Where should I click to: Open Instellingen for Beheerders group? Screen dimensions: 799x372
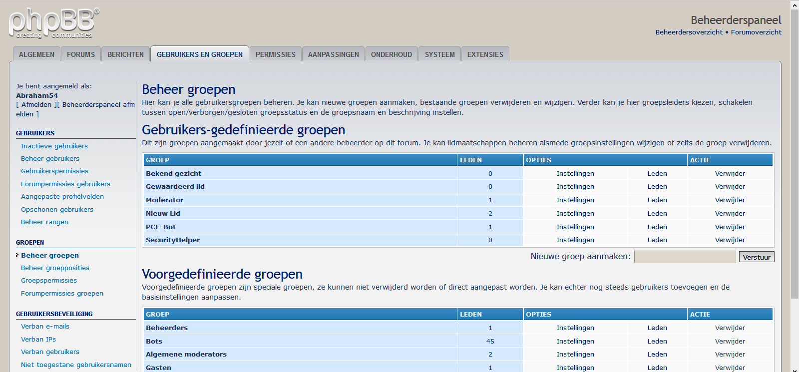575,328
